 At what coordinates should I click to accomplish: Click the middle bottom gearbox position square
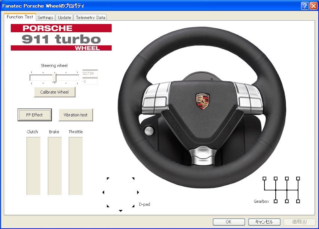287,201
